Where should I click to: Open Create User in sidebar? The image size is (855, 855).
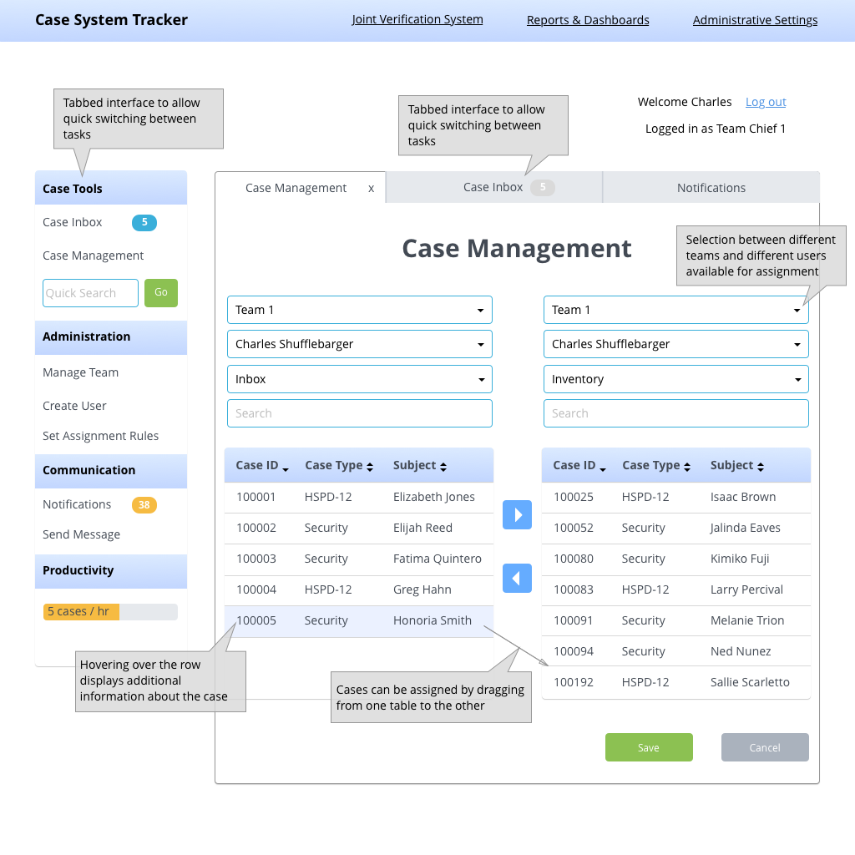(x=74, y=407)
